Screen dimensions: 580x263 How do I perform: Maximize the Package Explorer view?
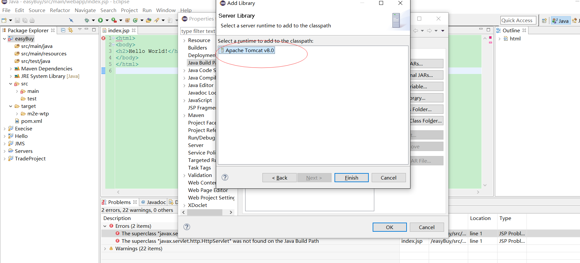(94, 29)
